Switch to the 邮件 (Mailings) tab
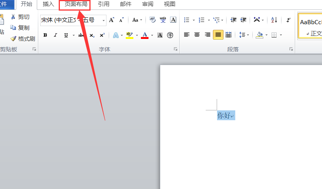This screenshot has height=189, width=322. (126, 4)
